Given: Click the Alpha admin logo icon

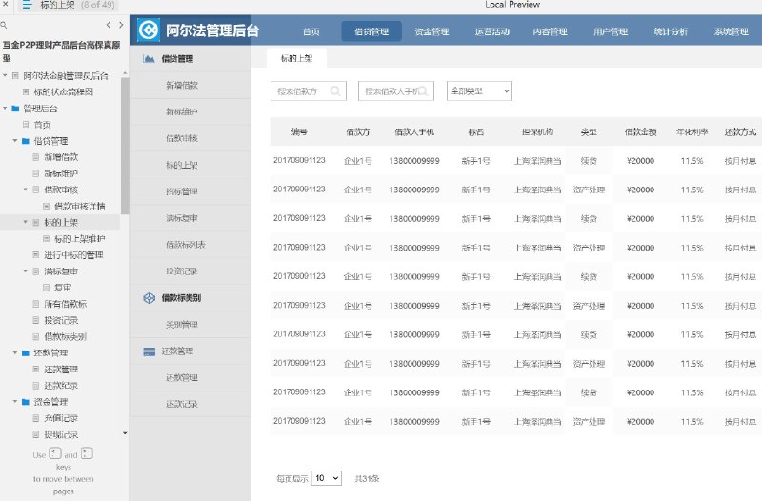Looking at the screenshot, I should click(x=149, y=30).
